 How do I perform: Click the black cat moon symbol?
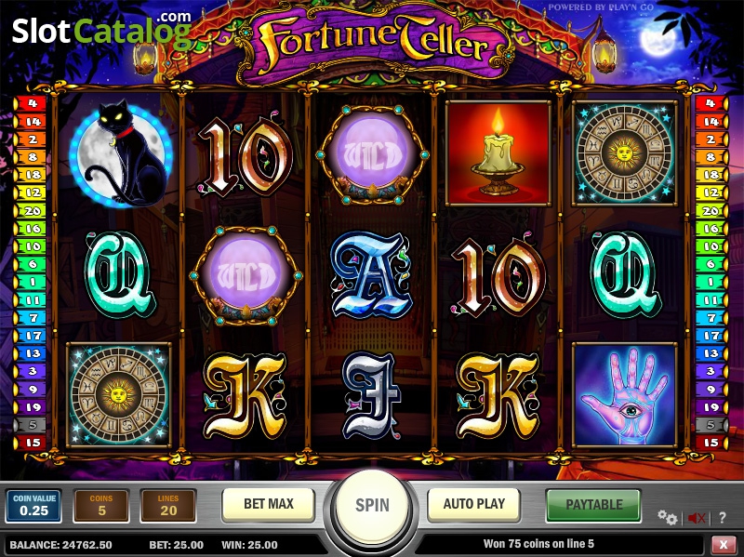pyautogui.click(x=121, y=153)
